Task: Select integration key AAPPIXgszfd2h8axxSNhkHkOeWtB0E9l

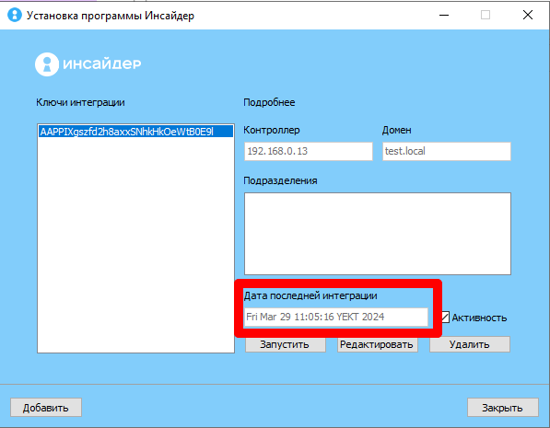Action: [135, 132]
